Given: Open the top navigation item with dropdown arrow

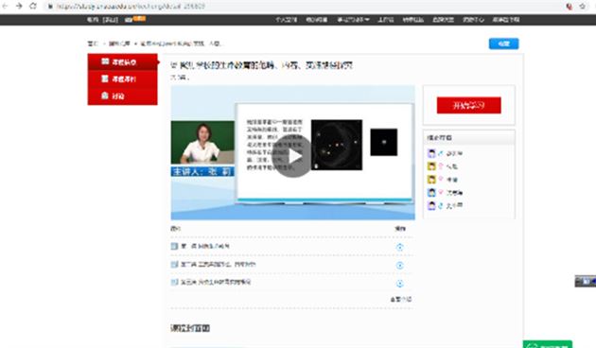Looking at the screenshot, I should tap(353, 20).
